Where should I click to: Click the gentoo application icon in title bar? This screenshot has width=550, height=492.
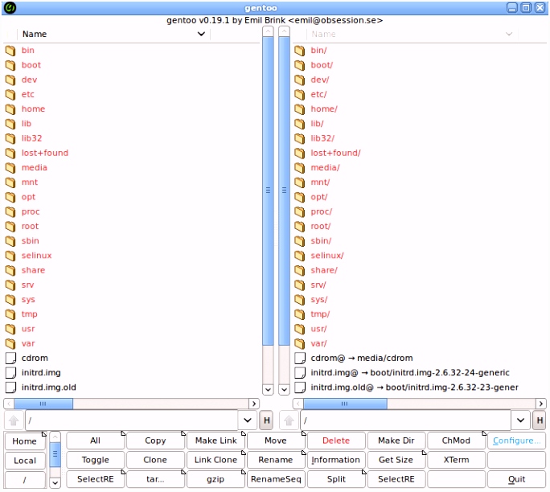click(x=10, y=7)
